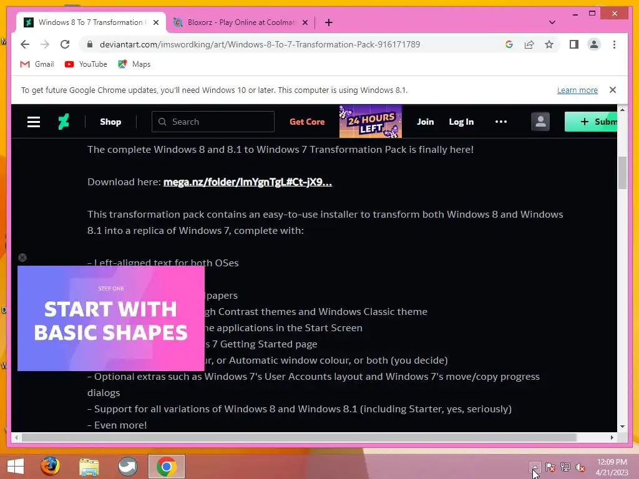The width and height of the screenshot is (639, 479).
Task: Open File Explorer from the taskbar
Action: pos(89,467)
